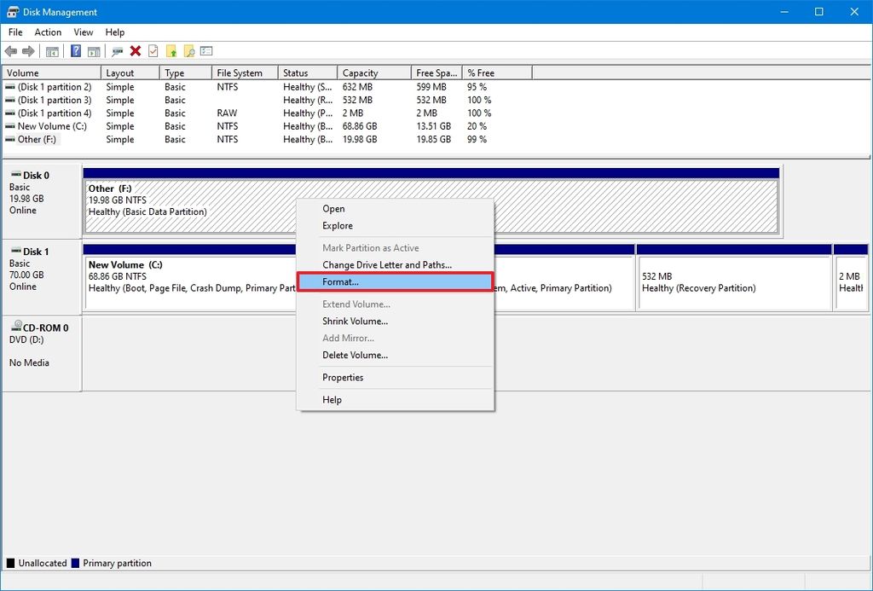Screen dimensions: 873x591
Task: Toggle the console tree pane icon
Action: click(x=53, y=50)
